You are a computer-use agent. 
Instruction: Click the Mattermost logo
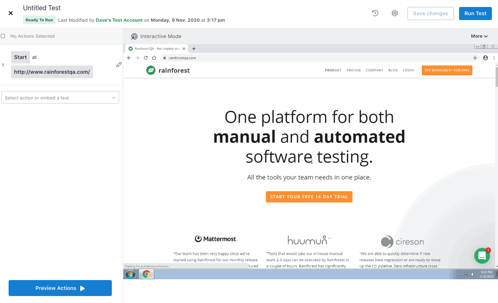click(216, 239)
